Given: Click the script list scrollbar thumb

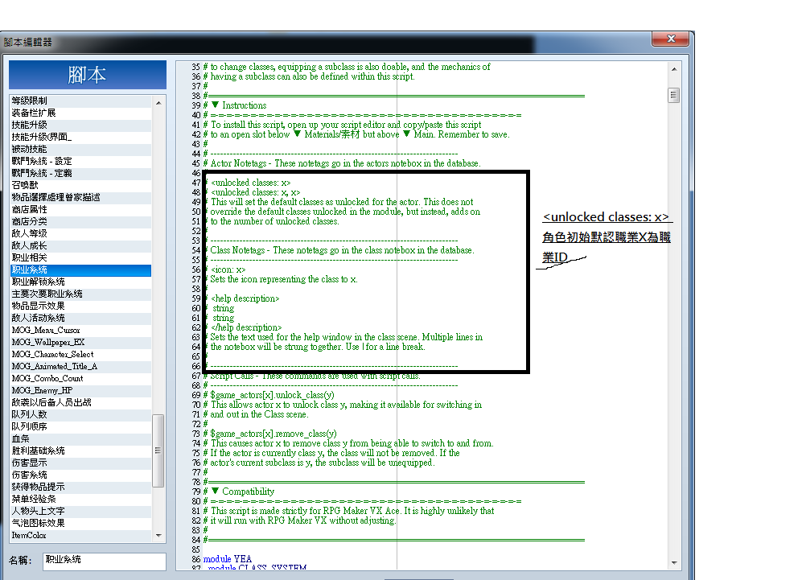Looking at the screenshot, I should click(158, 450).
